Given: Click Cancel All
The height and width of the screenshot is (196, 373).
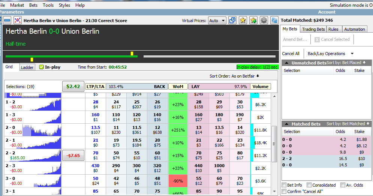Looking at the screenshot, I should (x=291, y=54).
